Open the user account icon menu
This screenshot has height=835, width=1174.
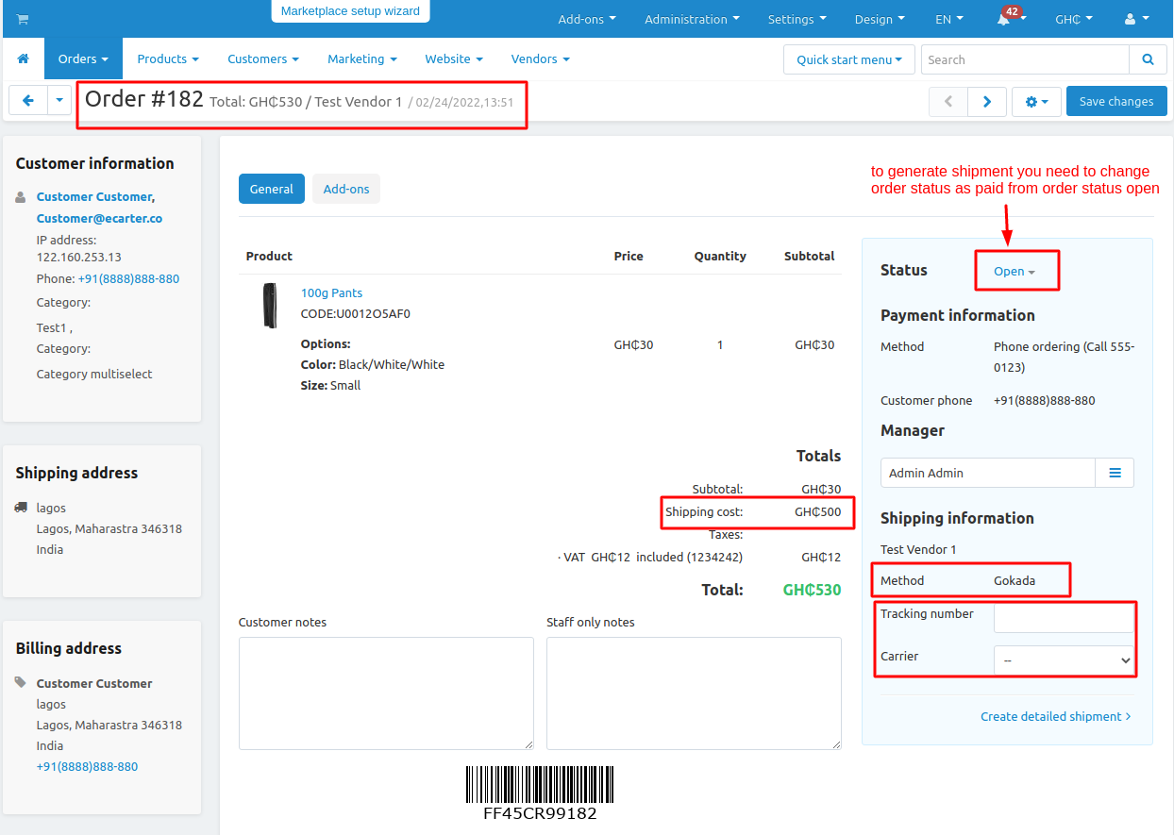click(x=1136, y=19)
